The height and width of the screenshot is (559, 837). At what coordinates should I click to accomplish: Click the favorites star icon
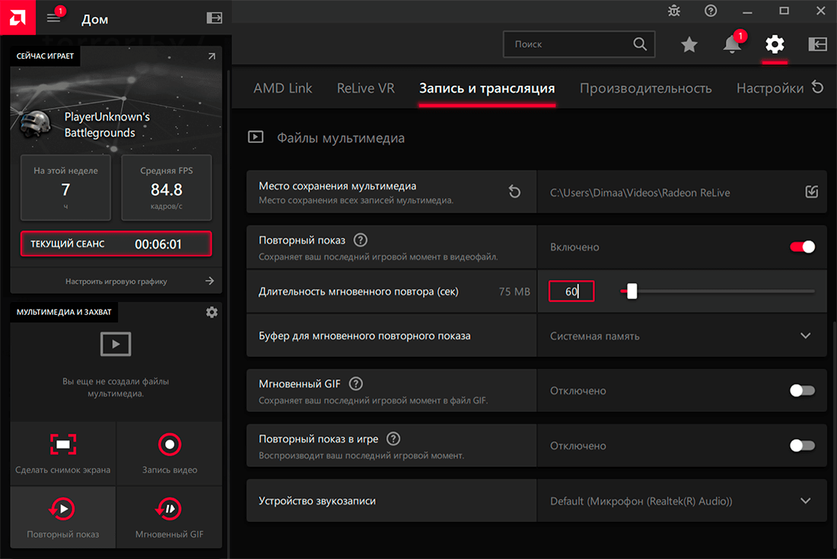689,45
